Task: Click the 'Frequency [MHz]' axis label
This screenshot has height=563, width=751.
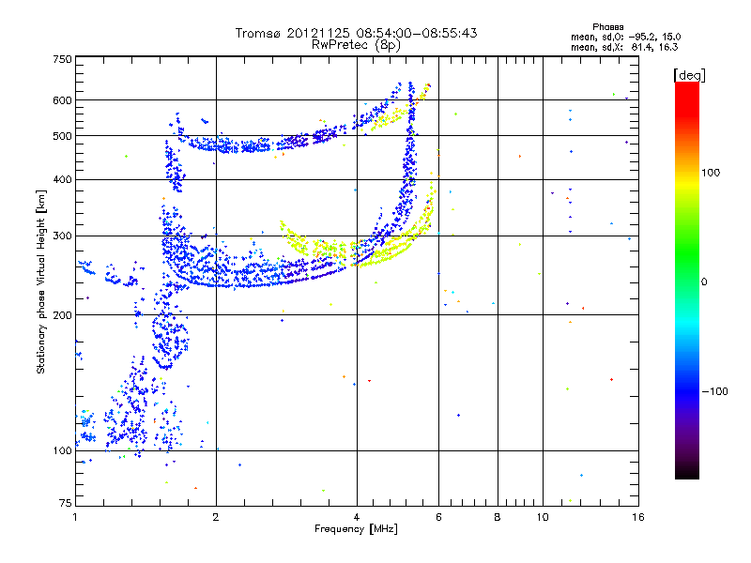Action: coord(356,529)
